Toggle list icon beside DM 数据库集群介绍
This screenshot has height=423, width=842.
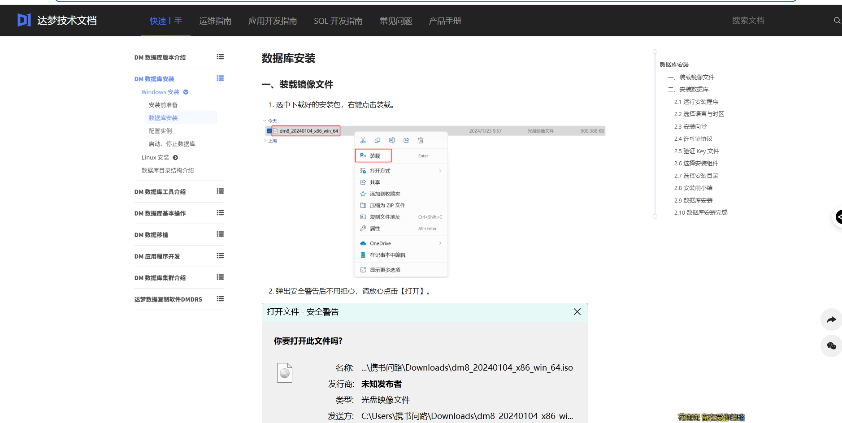click(x=220, y=277)
